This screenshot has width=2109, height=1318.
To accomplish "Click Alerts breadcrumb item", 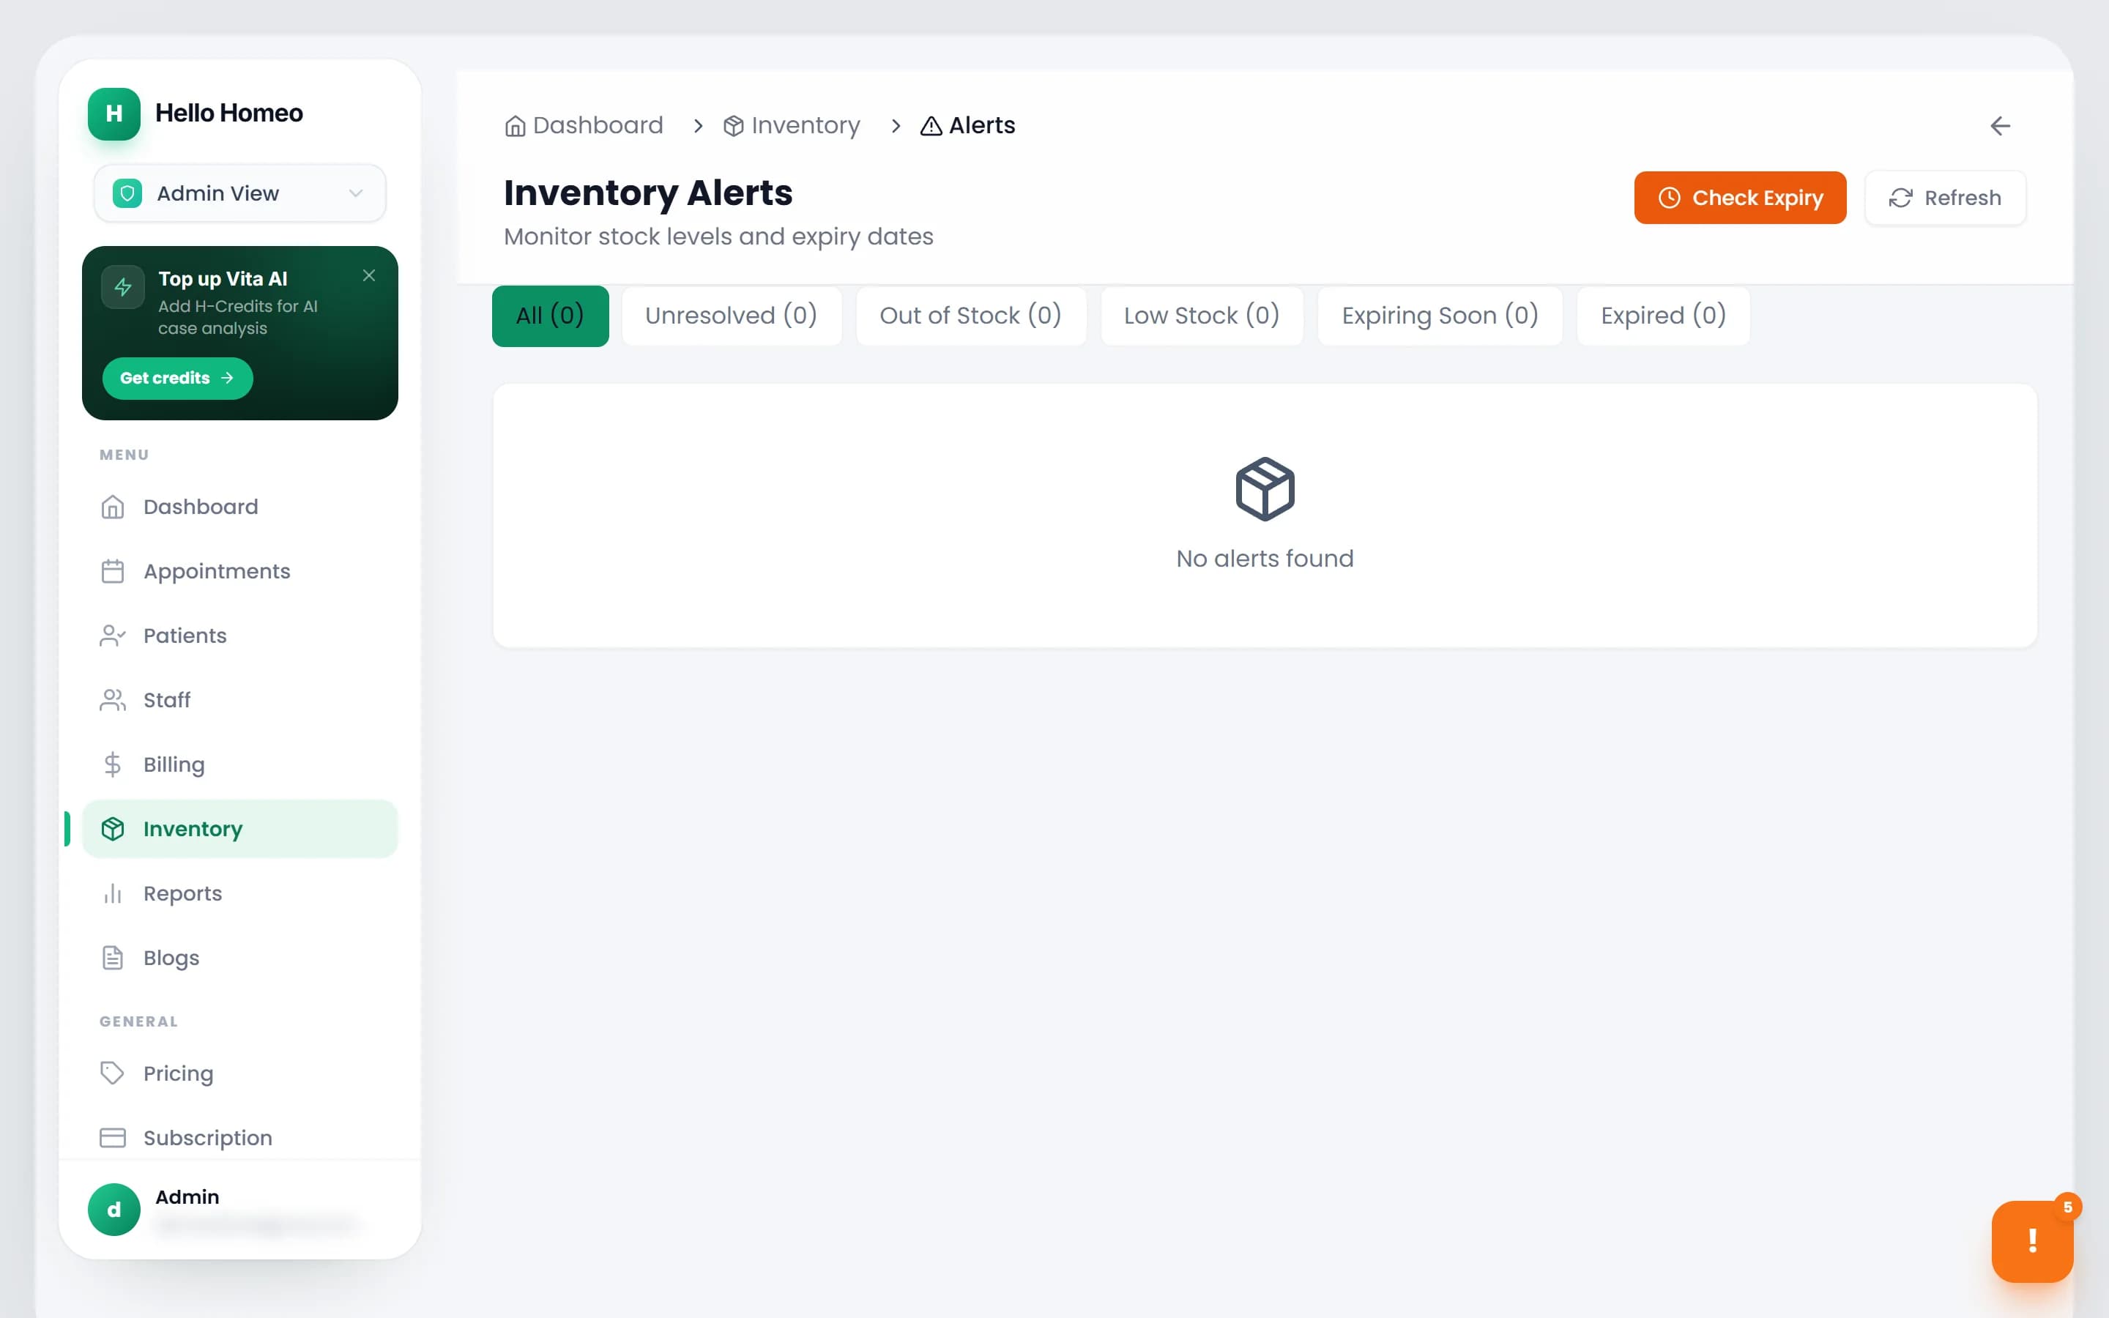I will pos(968,125).
